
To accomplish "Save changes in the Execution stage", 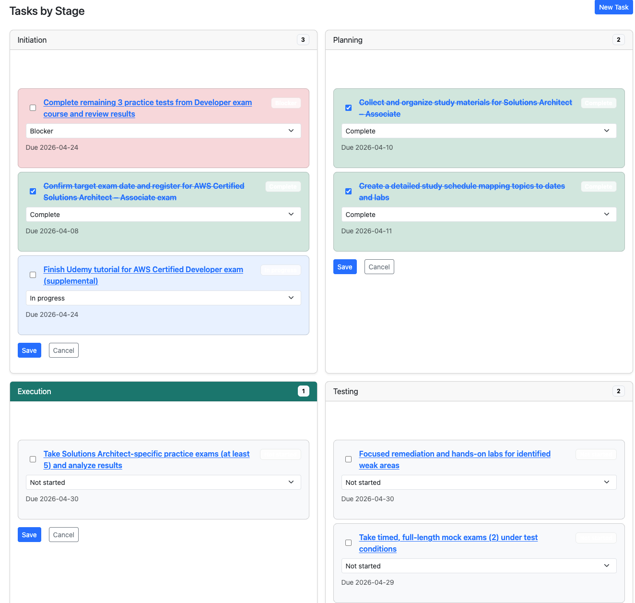I will pyautogui.click(x=29, y=534).
